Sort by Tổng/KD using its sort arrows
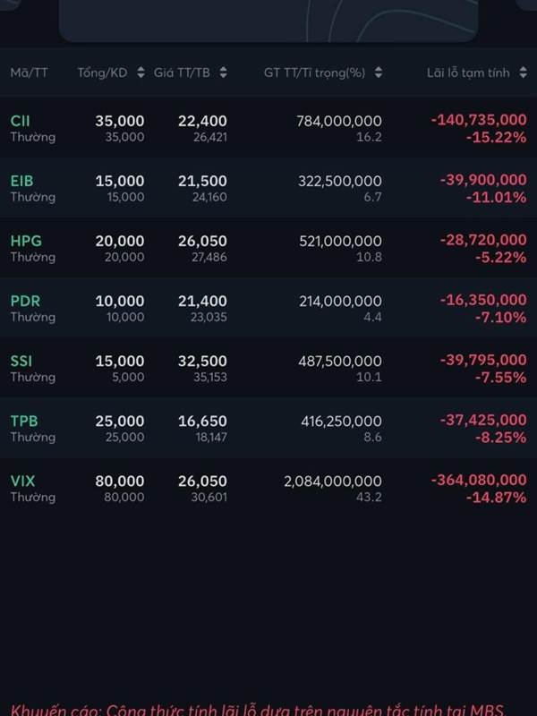Screen dimensions: 537x716 point(141,72)
